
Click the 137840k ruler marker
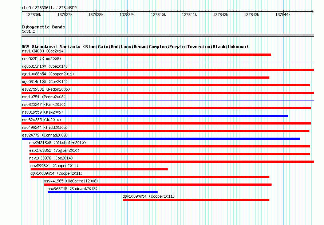tap(158, 15)
